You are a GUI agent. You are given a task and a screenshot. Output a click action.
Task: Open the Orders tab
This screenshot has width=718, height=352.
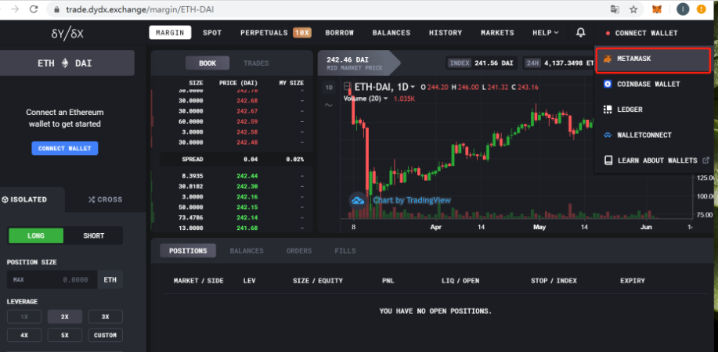(299, 251)
